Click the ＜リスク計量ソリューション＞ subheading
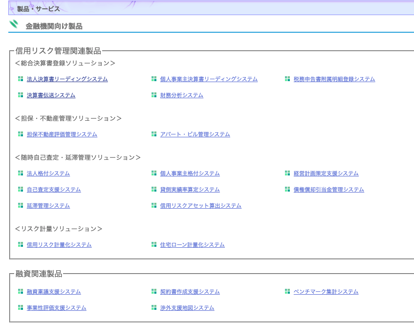414x324 pixels. [59, 229]
